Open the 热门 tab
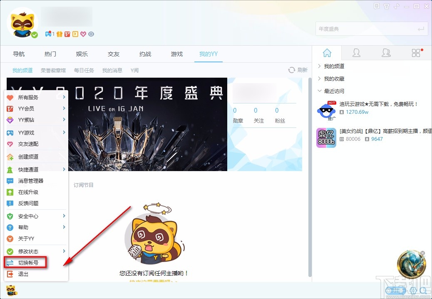The height and width of the screenshot is (299, 432). coord(50,54)
